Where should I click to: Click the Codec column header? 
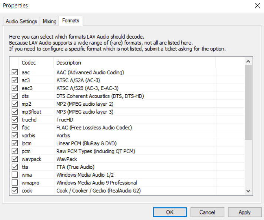point(36,63)
